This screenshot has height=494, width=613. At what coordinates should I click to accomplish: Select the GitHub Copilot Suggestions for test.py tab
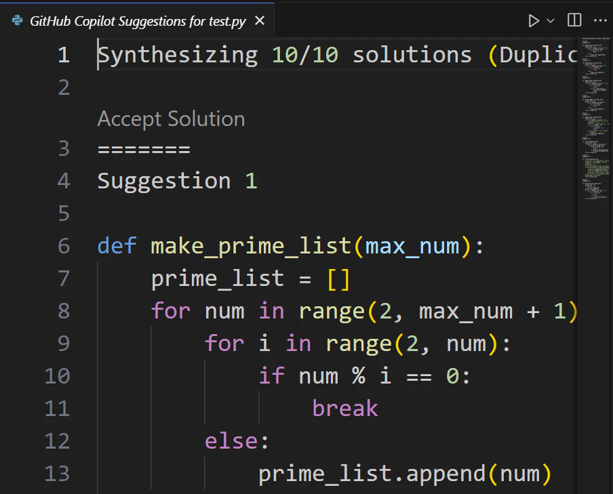coord(137,20)
